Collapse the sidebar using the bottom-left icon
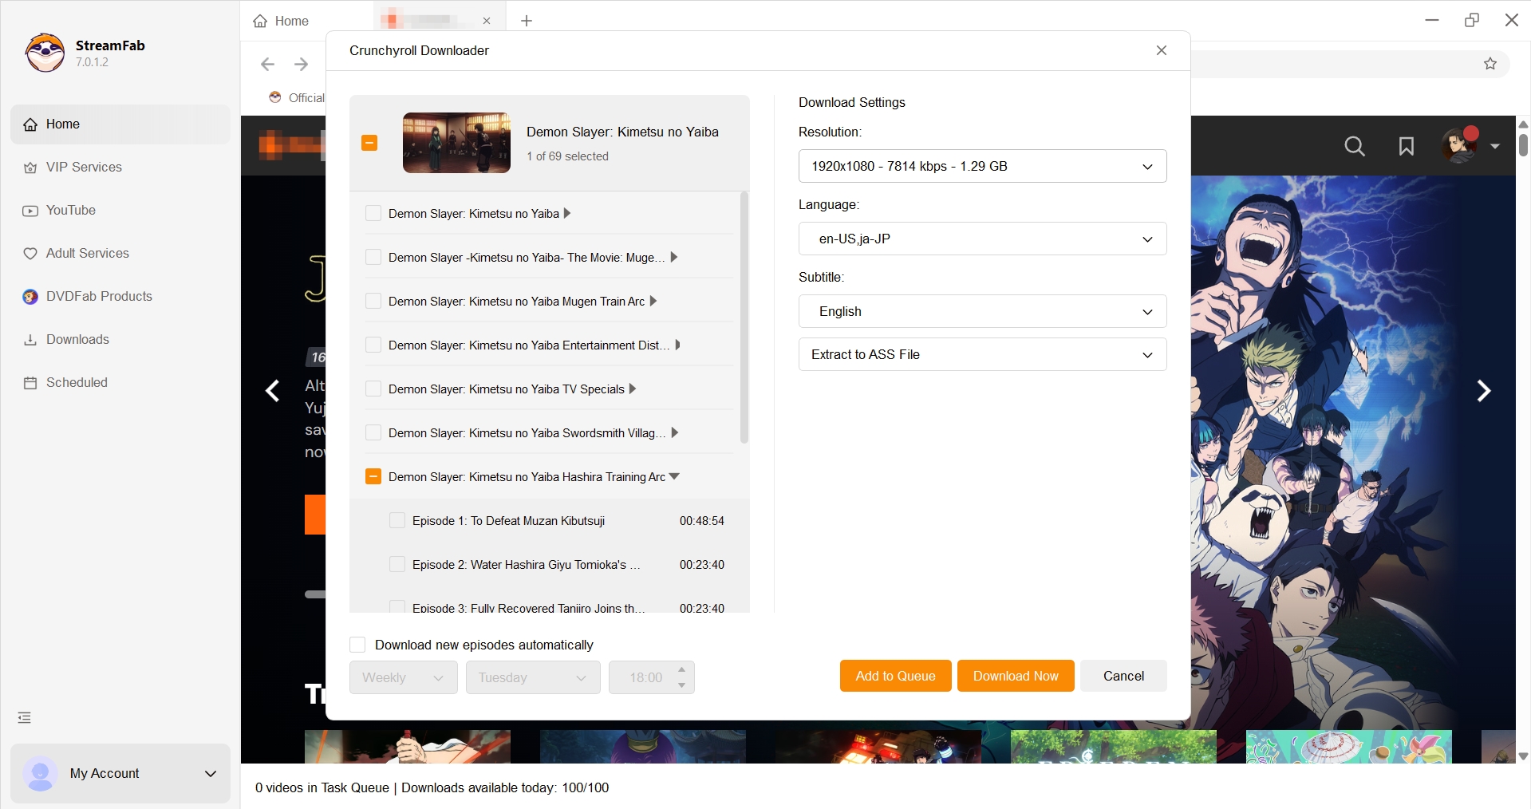Viewport: 1531px width, 809px height. point(23,717)
